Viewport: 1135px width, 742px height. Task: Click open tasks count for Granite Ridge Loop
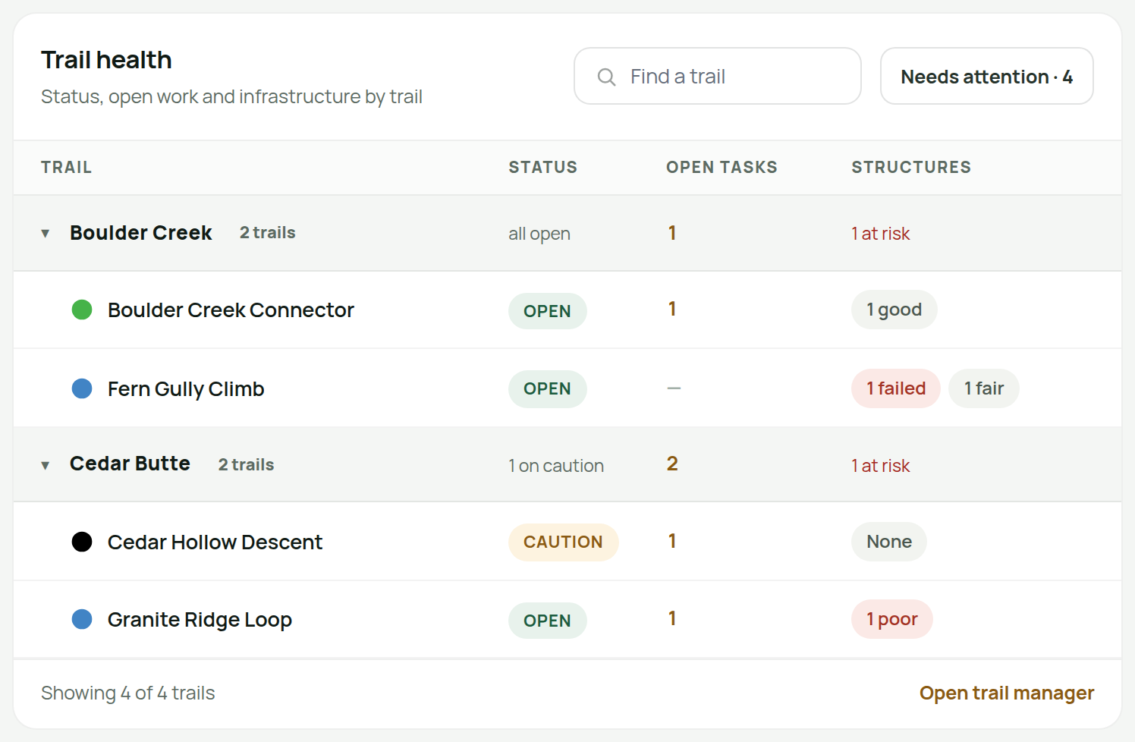click(672, 618)
